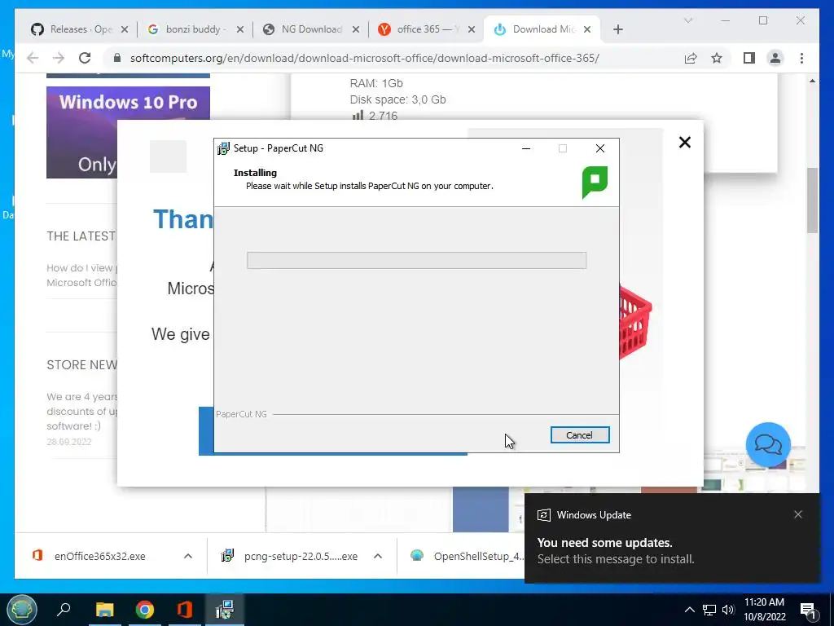Open network status tray icon
The image size is (834, 626).
tap(709, 610)
